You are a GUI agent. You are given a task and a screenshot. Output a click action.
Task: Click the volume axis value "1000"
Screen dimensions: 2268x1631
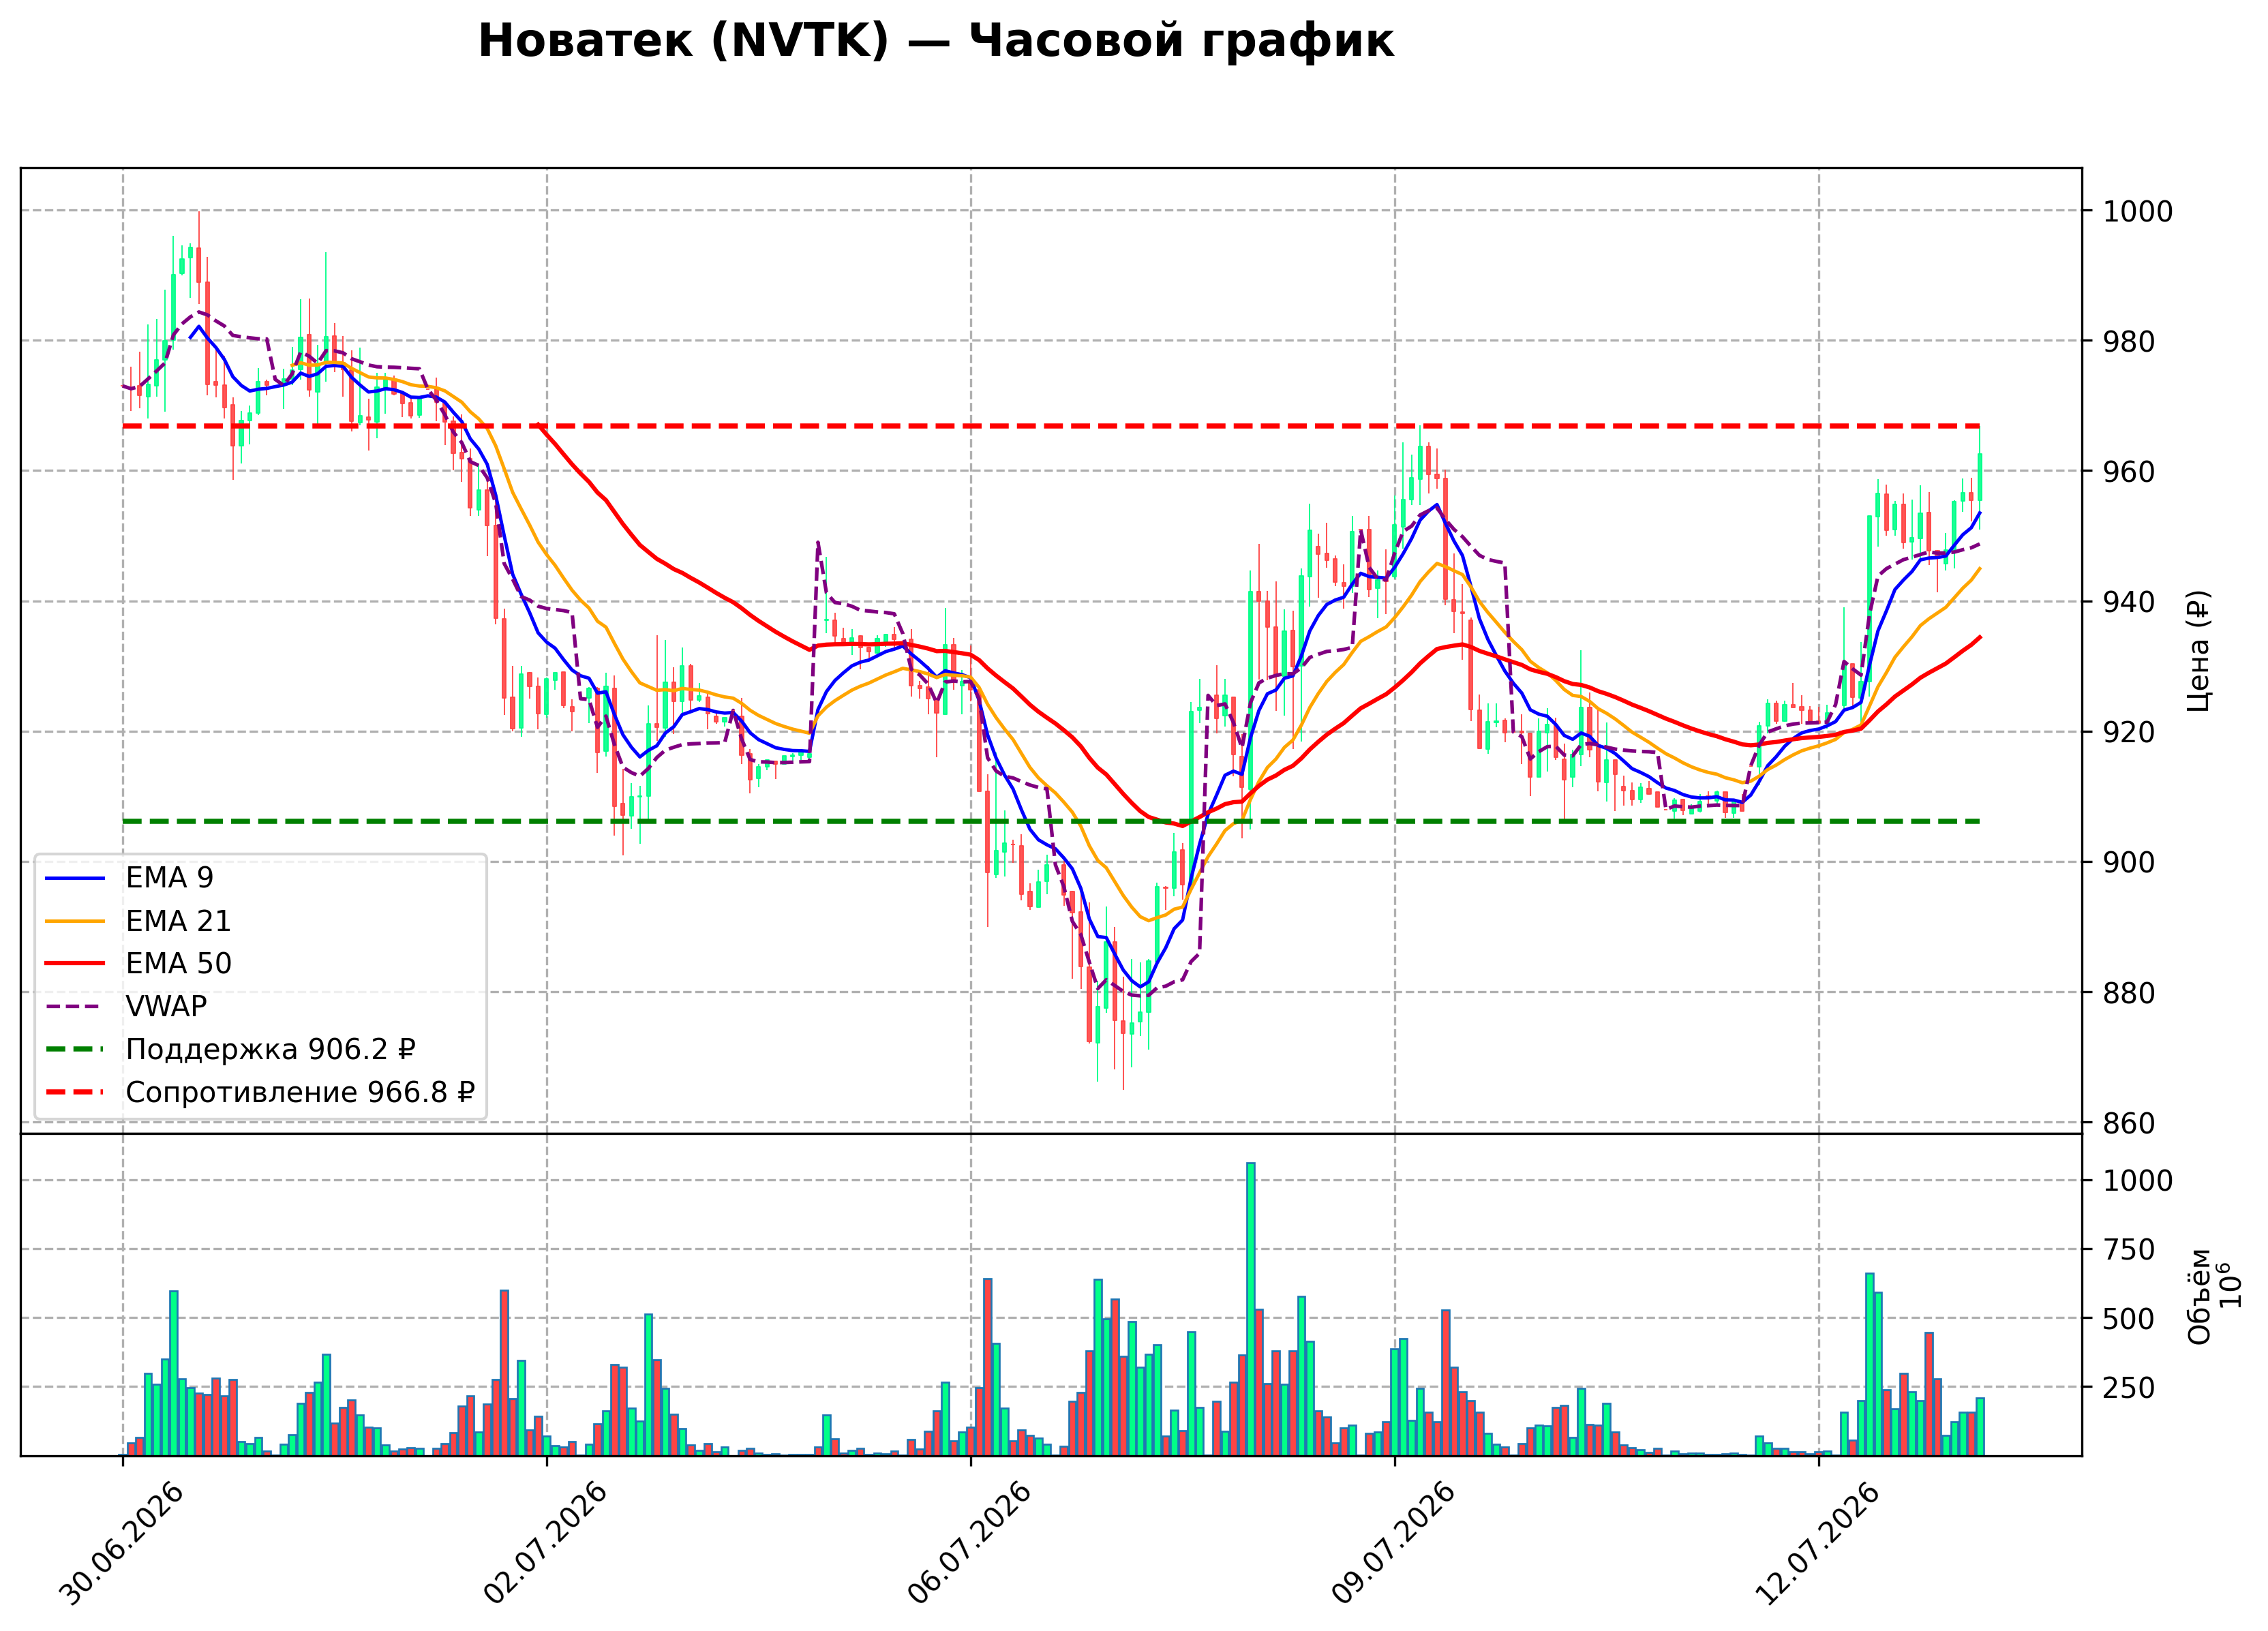pyautogui.click(x=2138, y=1181)
